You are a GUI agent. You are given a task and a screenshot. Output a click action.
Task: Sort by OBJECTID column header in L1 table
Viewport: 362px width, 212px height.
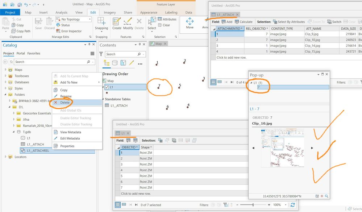coord(129,147)
